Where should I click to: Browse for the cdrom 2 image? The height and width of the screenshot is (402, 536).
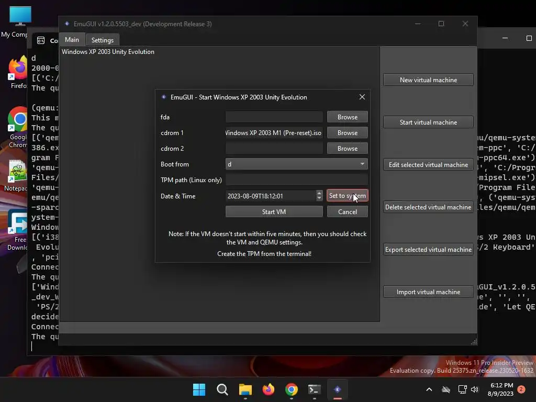tap(348, 148)
